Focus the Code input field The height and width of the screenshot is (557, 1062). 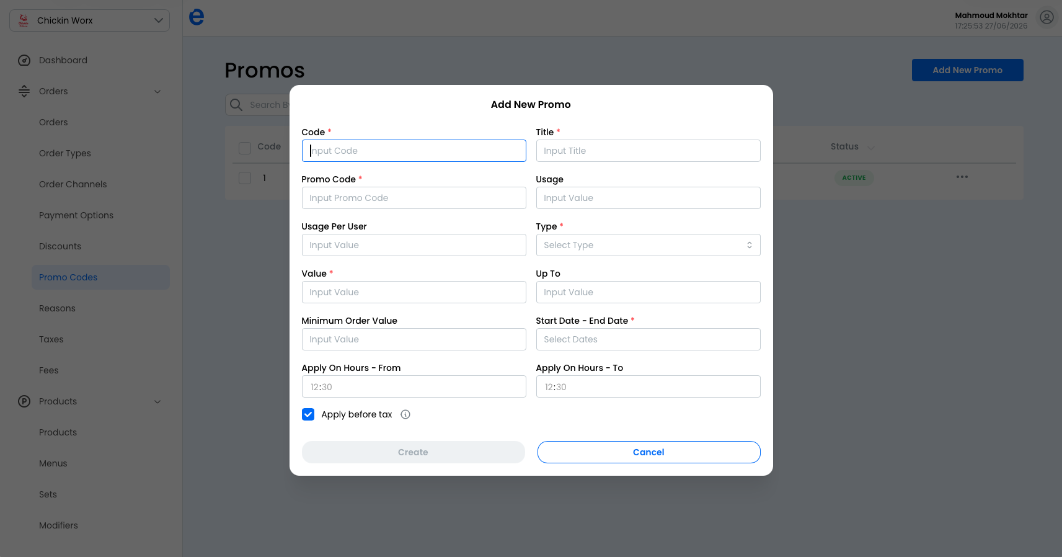tap(414, 151)
